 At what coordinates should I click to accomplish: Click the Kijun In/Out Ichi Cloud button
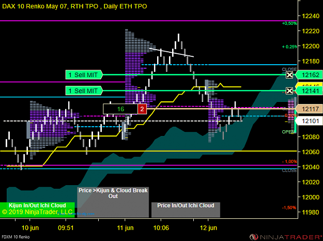(37, 210)
